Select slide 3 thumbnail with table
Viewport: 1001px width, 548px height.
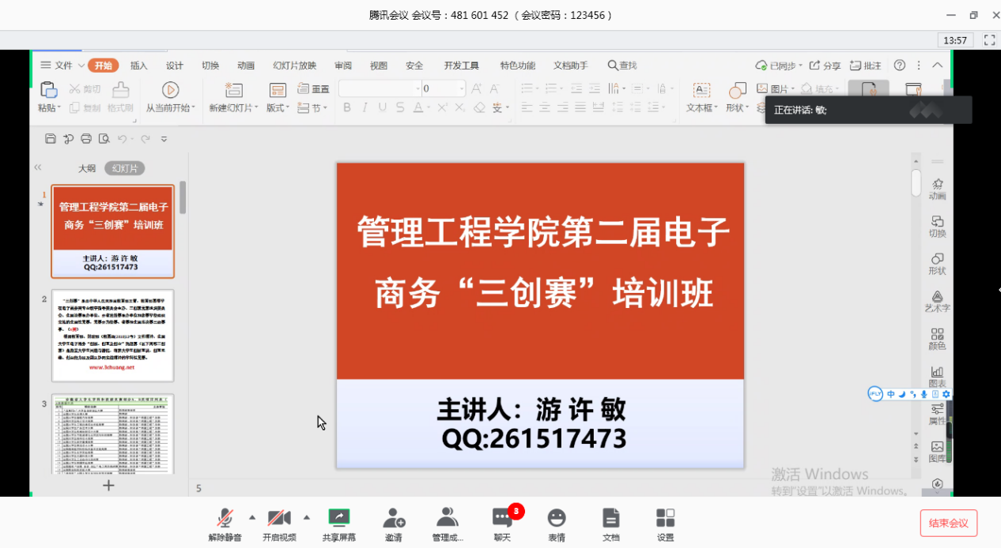113,434
